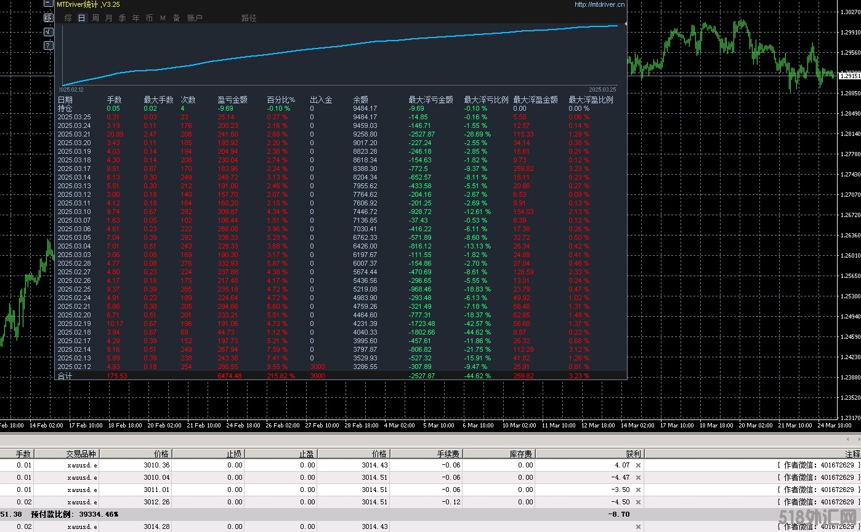The image size is (861, 532).
Task: Select the 综 (summary) tab
Action: [x=68, y=18]
